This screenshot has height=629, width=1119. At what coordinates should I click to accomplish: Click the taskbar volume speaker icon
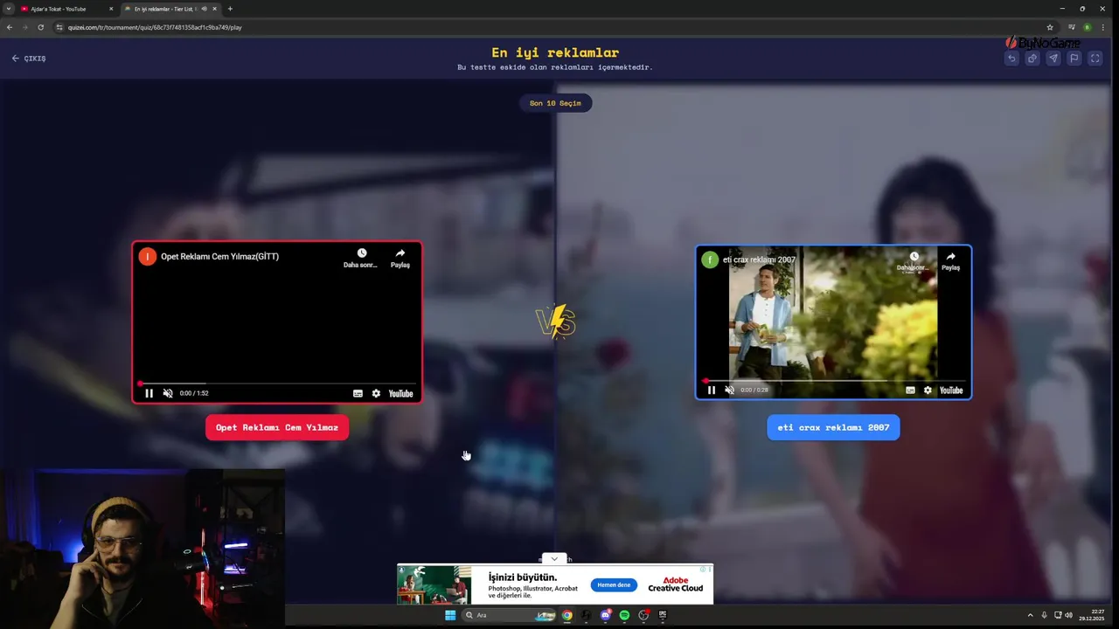tap(1068, 615)
